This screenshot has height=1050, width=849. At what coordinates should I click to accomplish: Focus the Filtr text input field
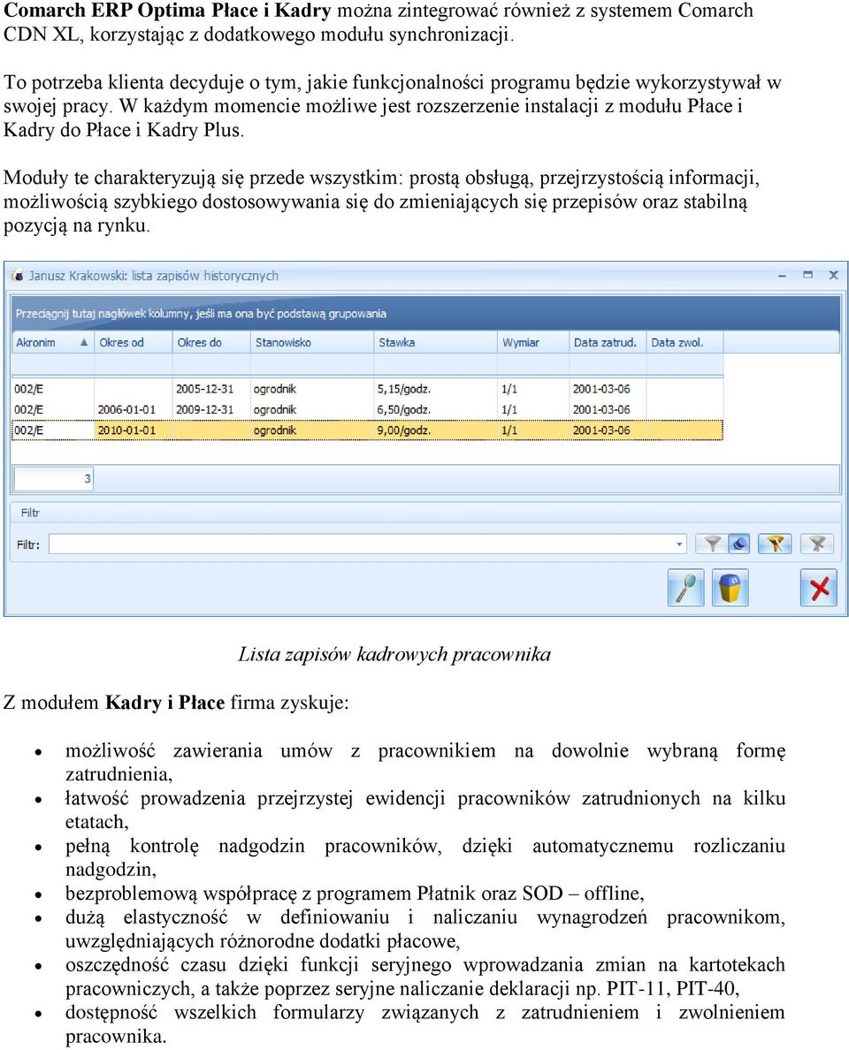coord(362,544)
